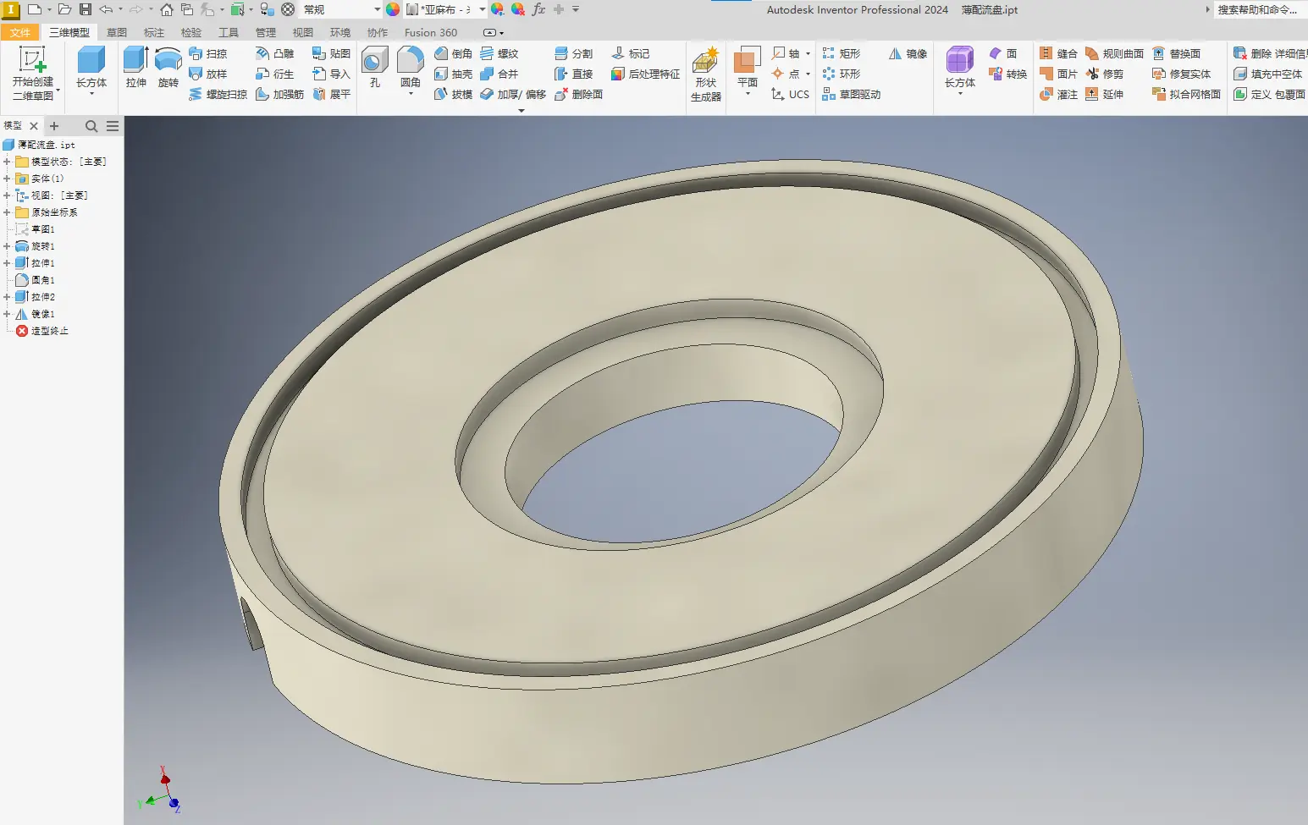
Task: Expand the 旋转1 feature node
Action: (x=7, y=246)
